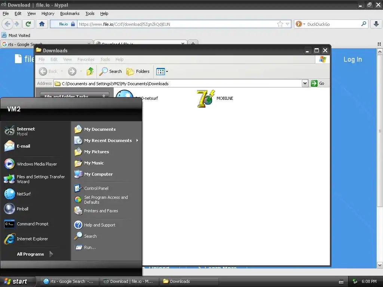
Task: Click the Go button in Downloads
Action: tap(318, 83)
